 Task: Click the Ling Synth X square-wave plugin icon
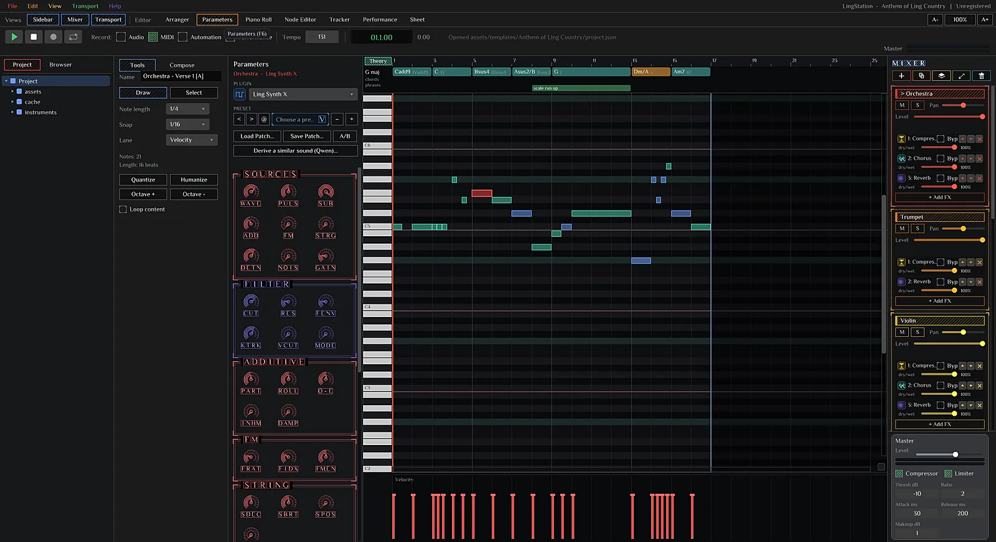[x=240, y=94]
